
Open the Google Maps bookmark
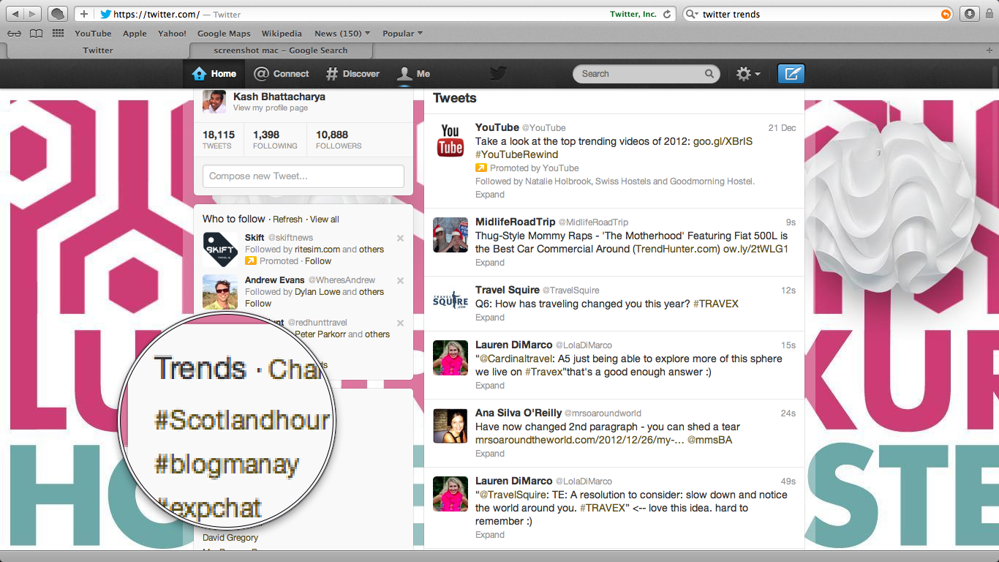224,34
